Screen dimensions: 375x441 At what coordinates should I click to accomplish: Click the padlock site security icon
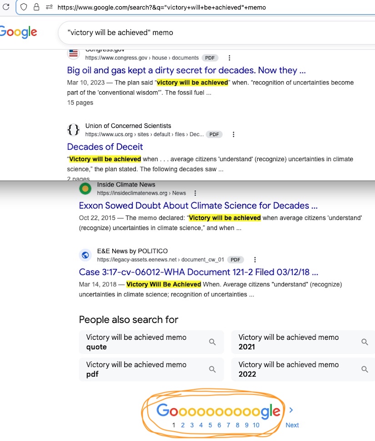point(36,7)
